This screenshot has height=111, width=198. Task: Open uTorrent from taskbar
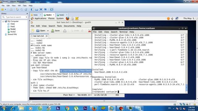coord(76,108)
